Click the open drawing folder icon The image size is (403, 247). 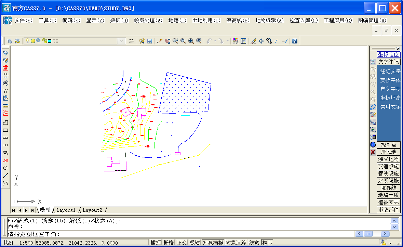click(142, 41)
